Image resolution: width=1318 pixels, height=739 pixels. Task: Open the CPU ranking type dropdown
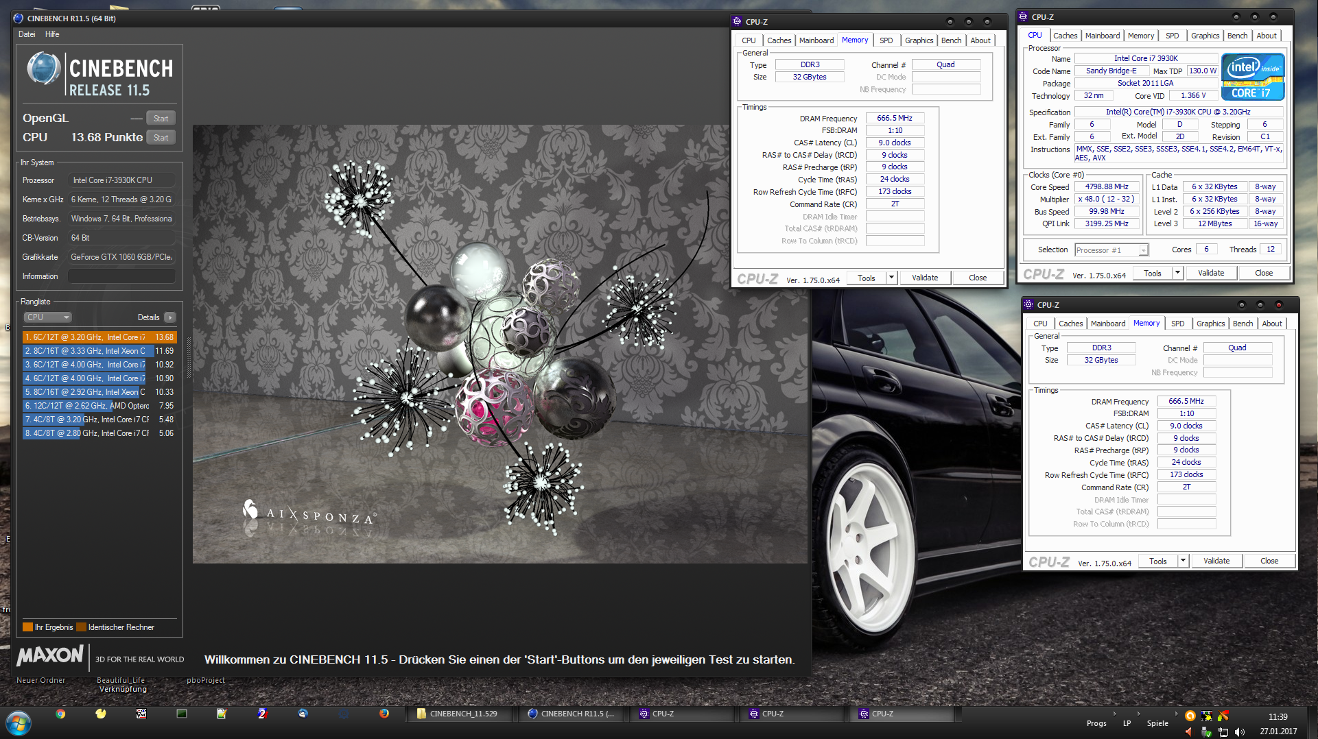click(x=48, y=317)
